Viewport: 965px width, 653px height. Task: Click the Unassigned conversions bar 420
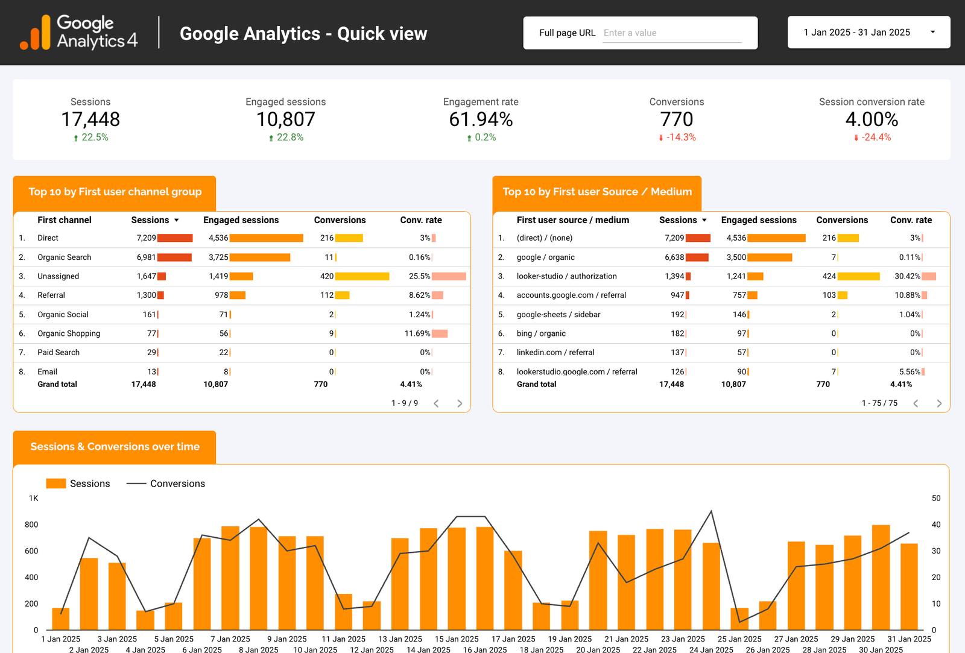click(x=362, y=276)
